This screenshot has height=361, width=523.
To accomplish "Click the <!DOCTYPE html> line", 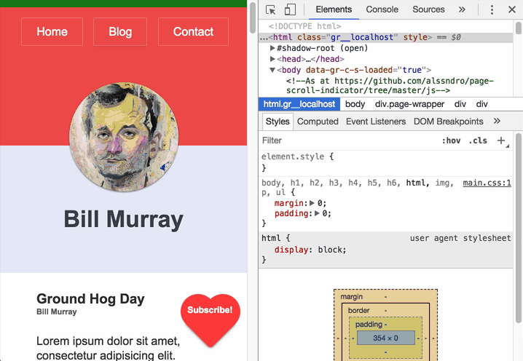I will coord(305,26).
